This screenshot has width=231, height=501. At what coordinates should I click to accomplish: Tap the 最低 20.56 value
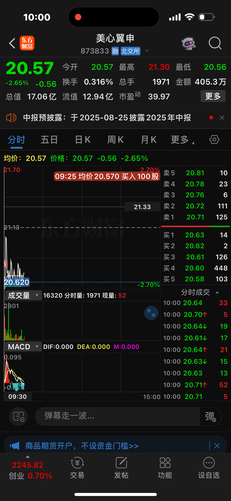pyautogui.click(x=215, y=67)
